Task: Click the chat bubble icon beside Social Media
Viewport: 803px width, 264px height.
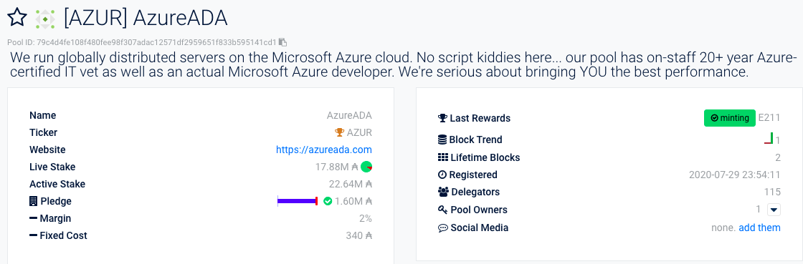Action: pyautogui.click(x=443, y=228)
